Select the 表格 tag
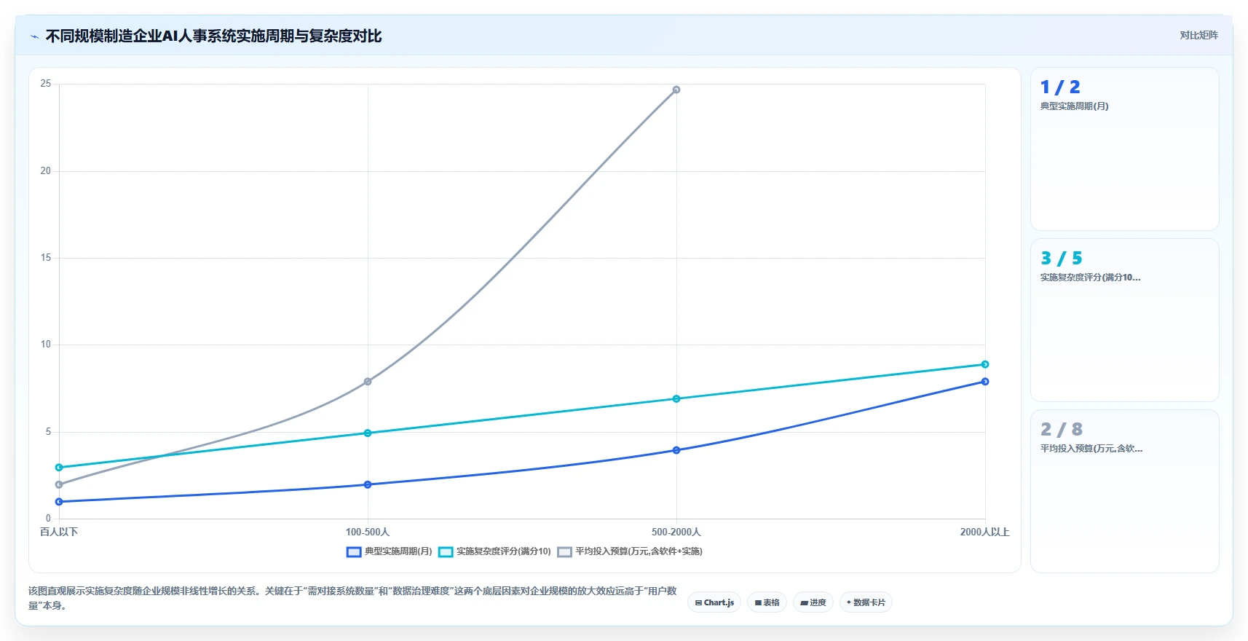This screenshot has height=641, width=1248. coord(767,602)
